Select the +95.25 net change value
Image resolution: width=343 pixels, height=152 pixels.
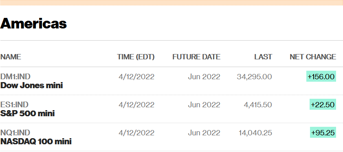tap(323, 132)
